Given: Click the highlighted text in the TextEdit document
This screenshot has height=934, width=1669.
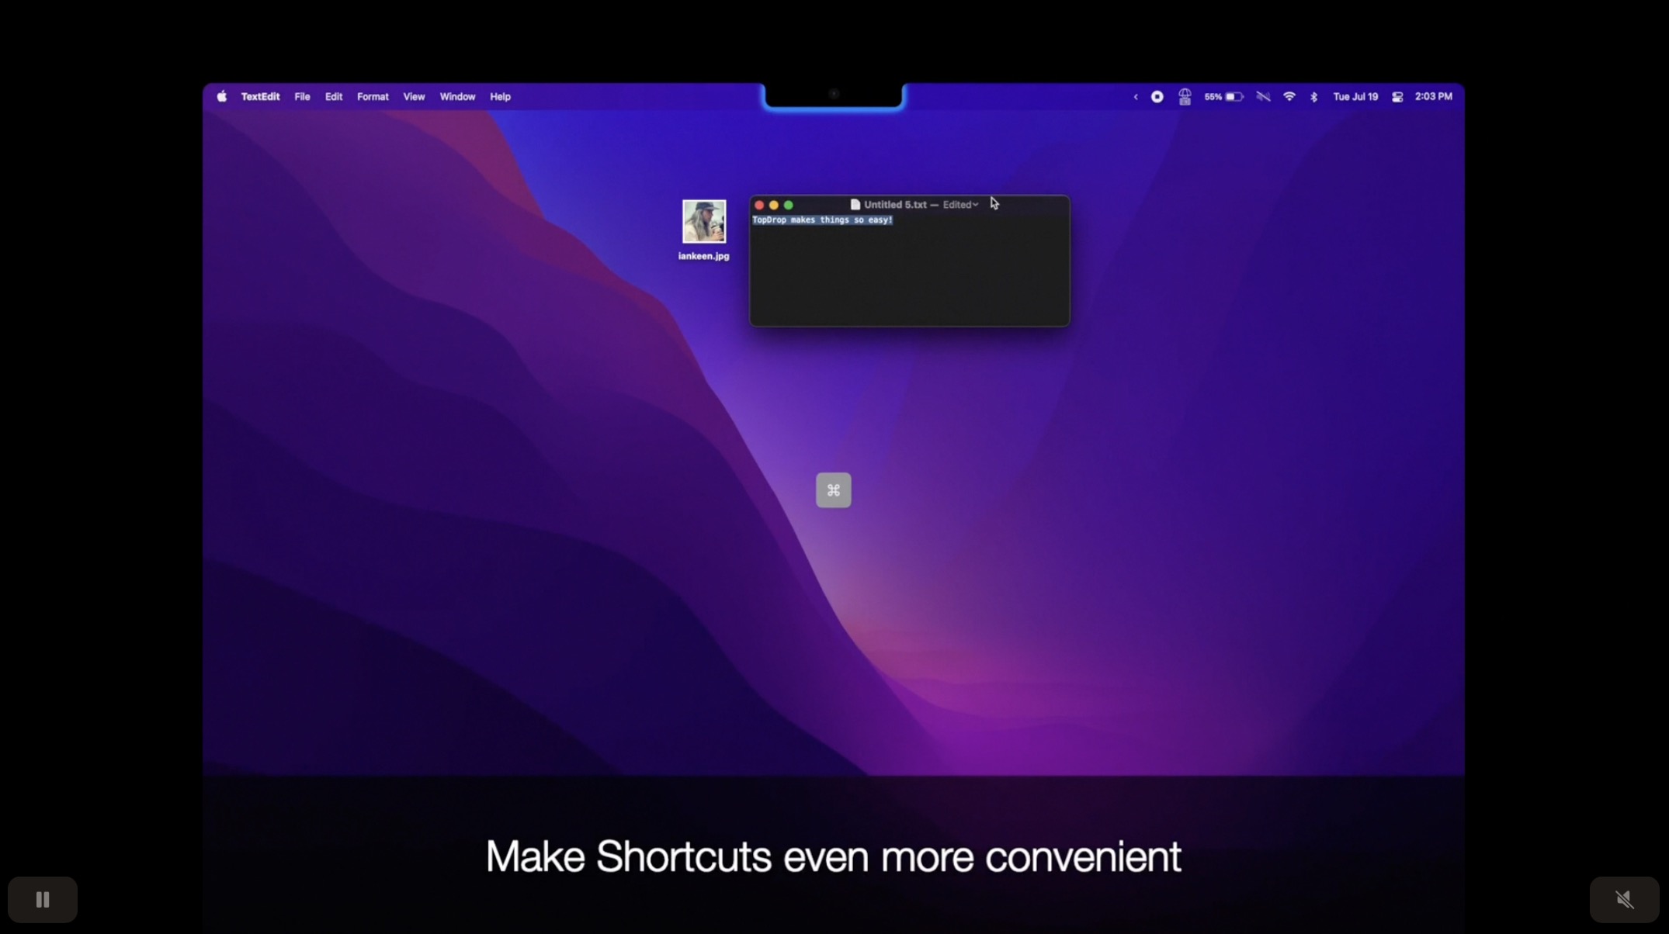Looking at the screenshot, I should (822, 220).
